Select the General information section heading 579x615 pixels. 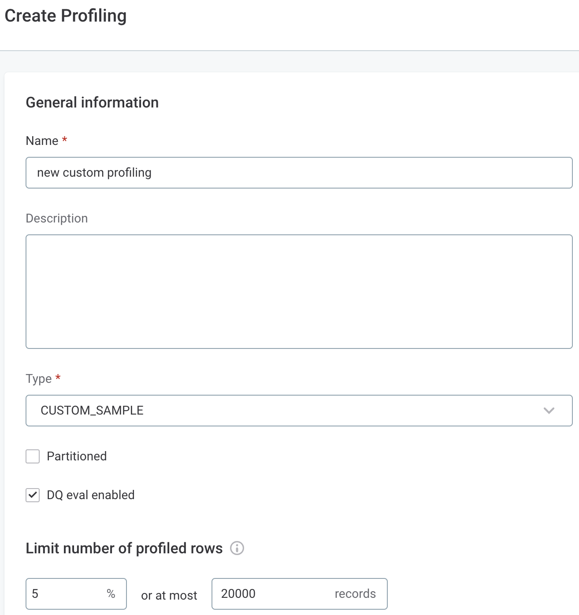tap(92, 102)
